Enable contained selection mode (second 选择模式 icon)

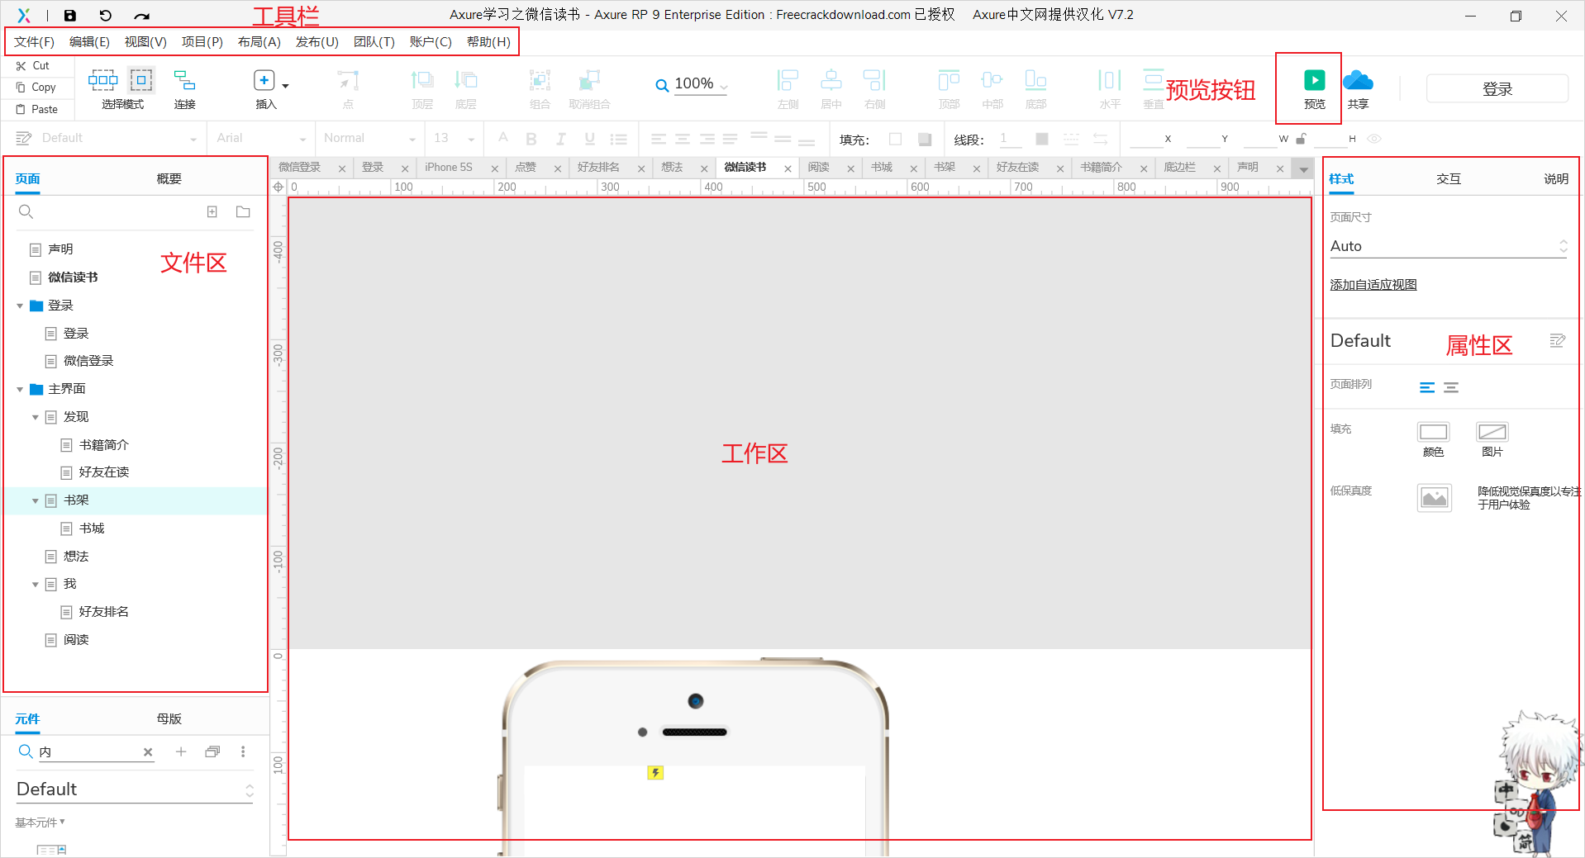tap(141, 80)
